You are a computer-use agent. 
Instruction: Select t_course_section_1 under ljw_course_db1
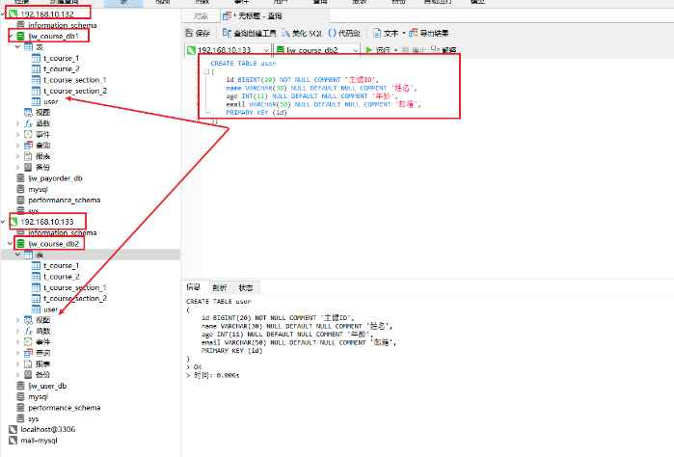coord(74,80)
